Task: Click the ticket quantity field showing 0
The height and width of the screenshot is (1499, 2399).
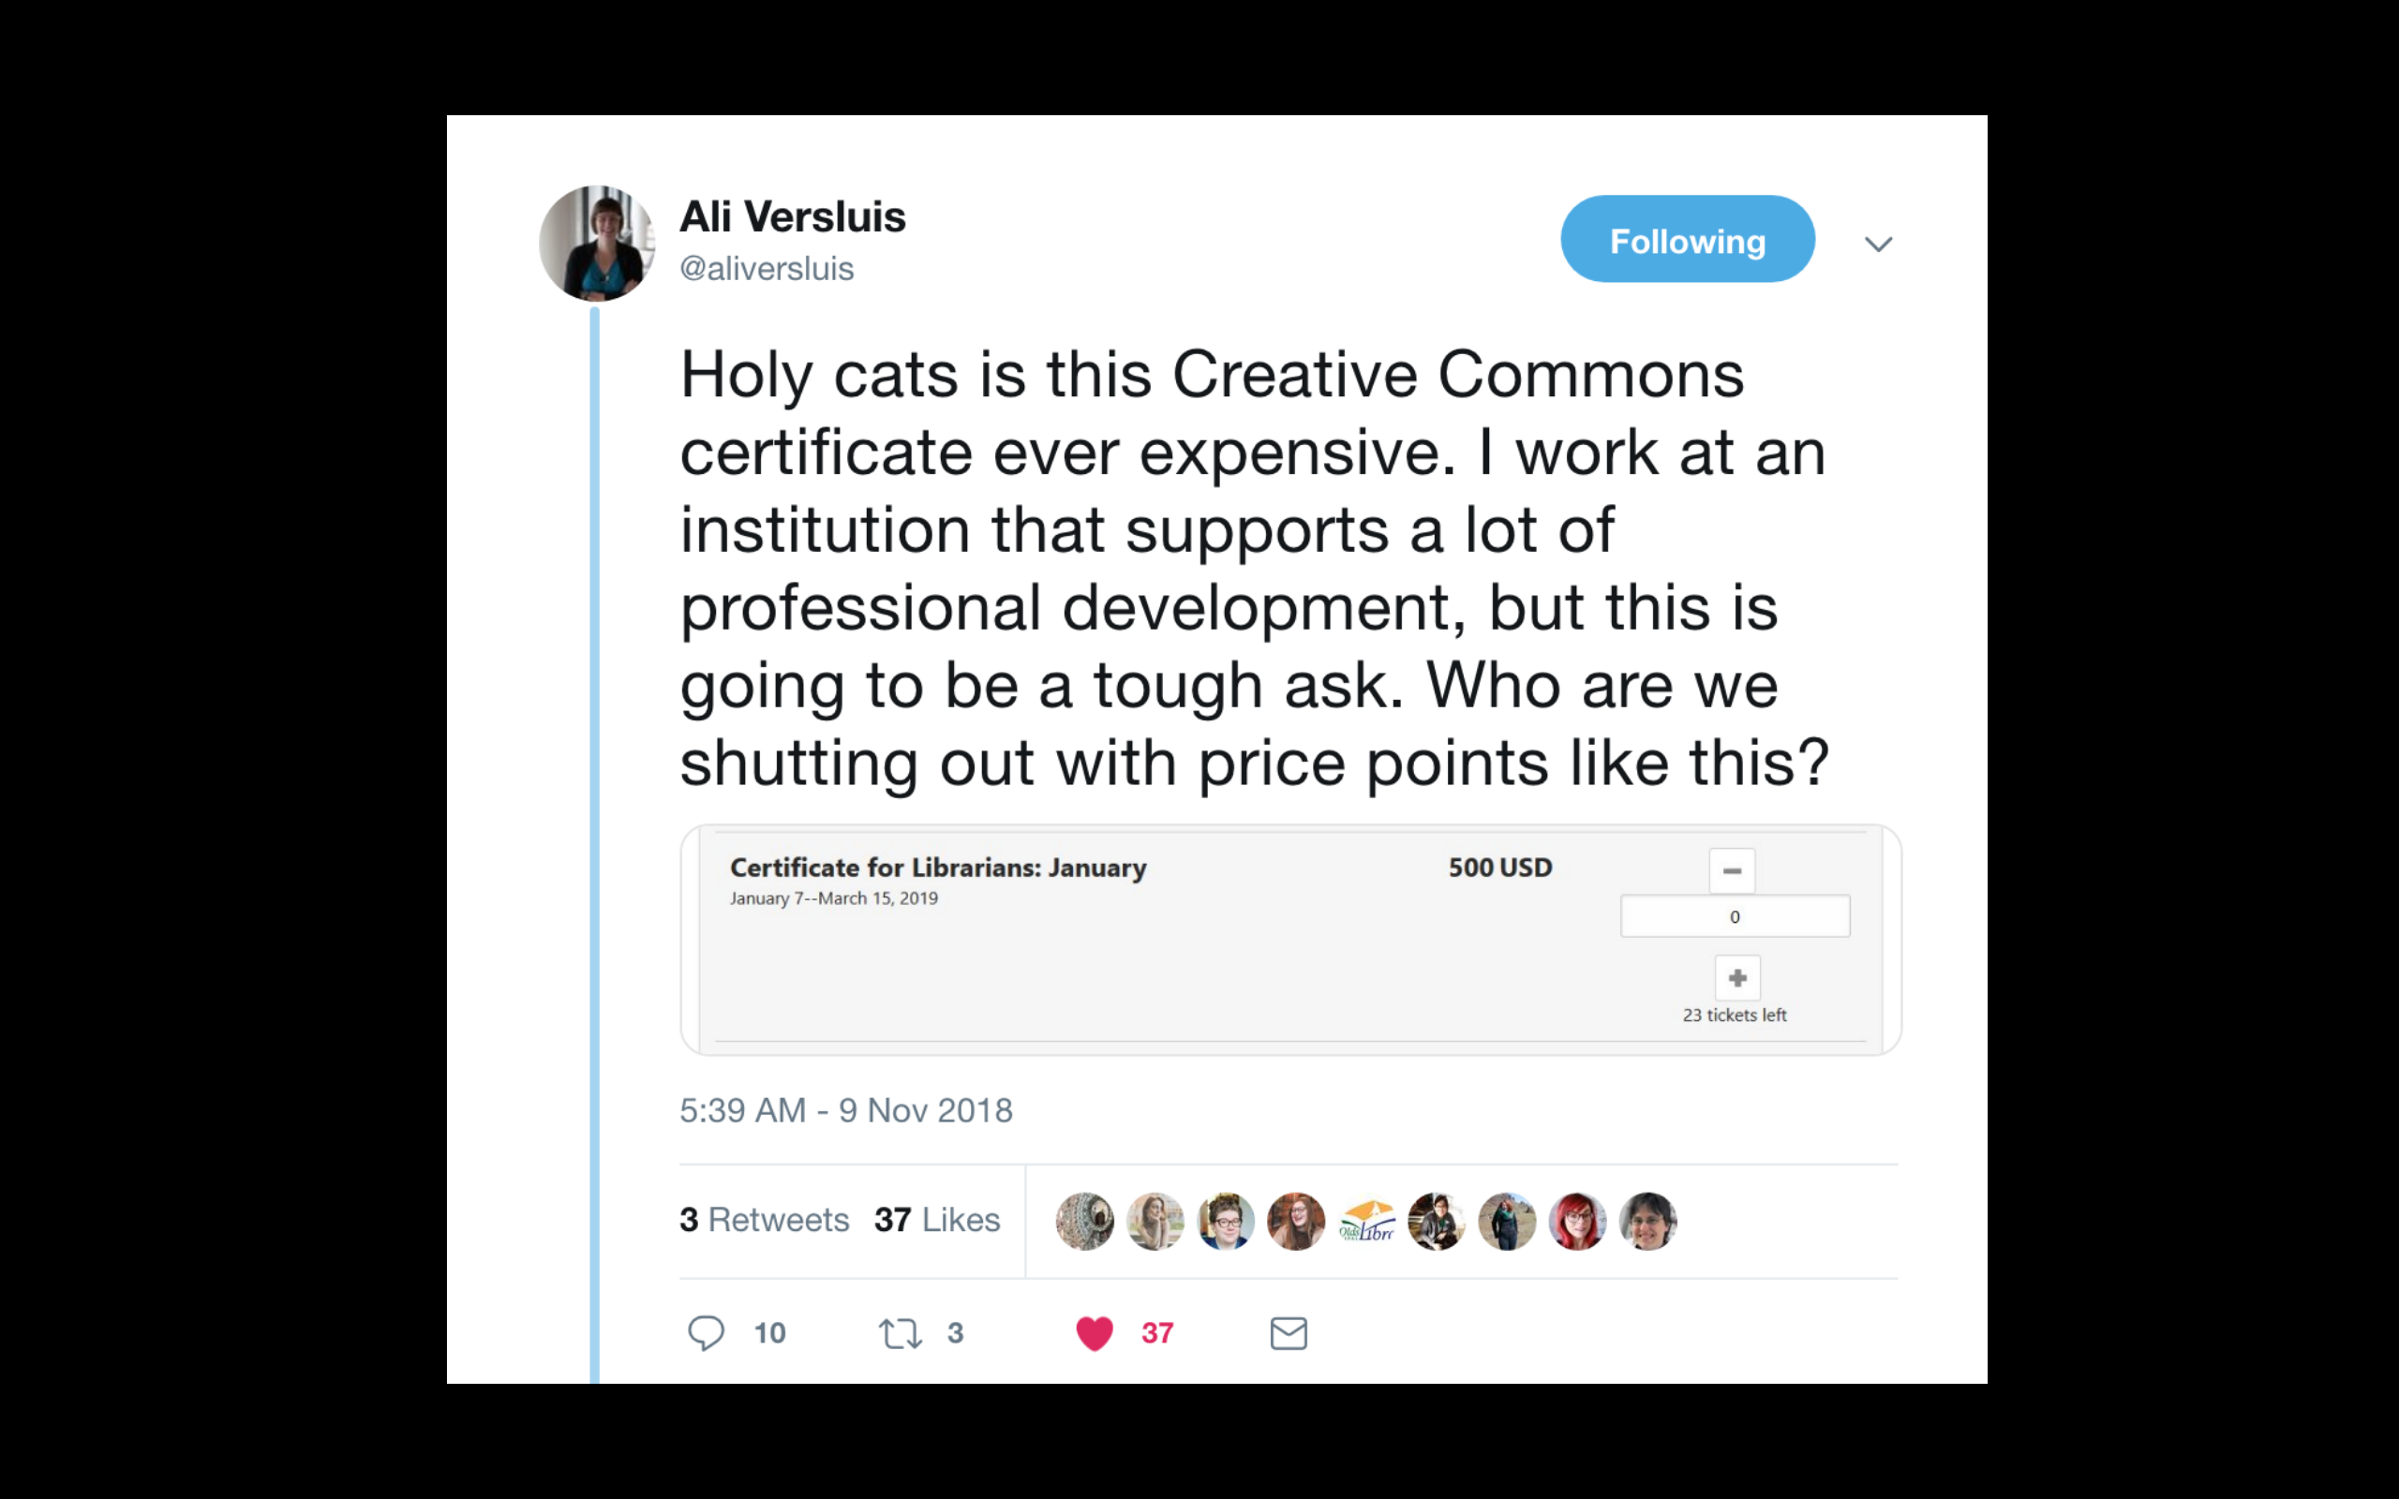Action: coord(1735,915)
